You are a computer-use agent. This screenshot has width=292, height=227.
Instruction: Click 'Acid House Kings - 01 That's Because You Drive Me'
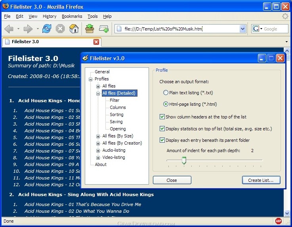pyautogui.click(x=83, y=204)
